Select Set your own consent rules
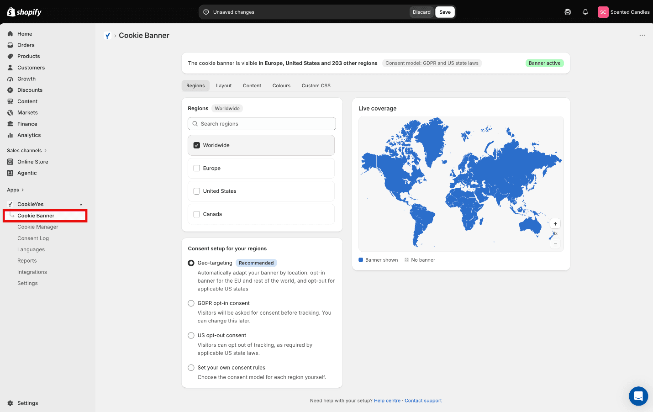This screenshot has height=412, width=653. coord(191,368)
